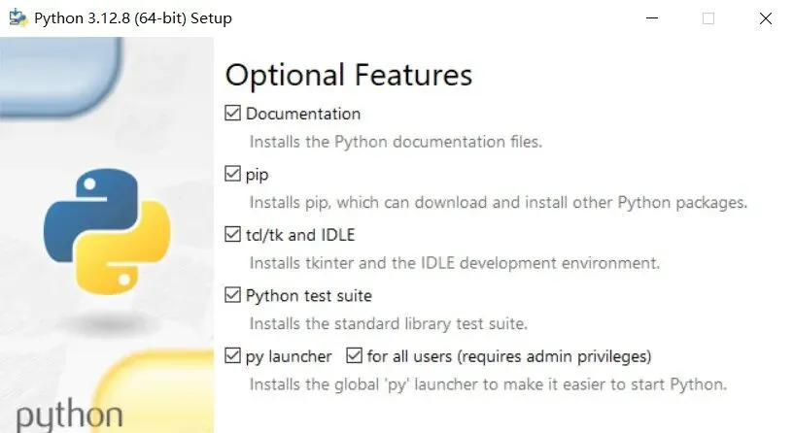
Task: Toggle the pip checkbox
Action: (232, 175)
